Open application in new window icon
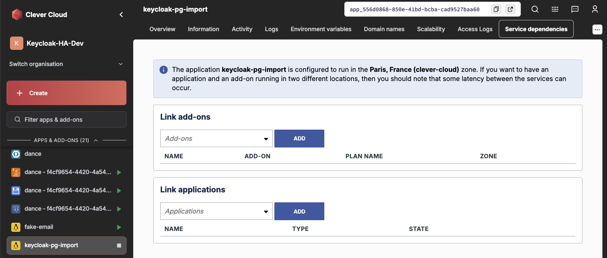The width and height of the screenshot is (607, 258). click(x=510, y=9)
